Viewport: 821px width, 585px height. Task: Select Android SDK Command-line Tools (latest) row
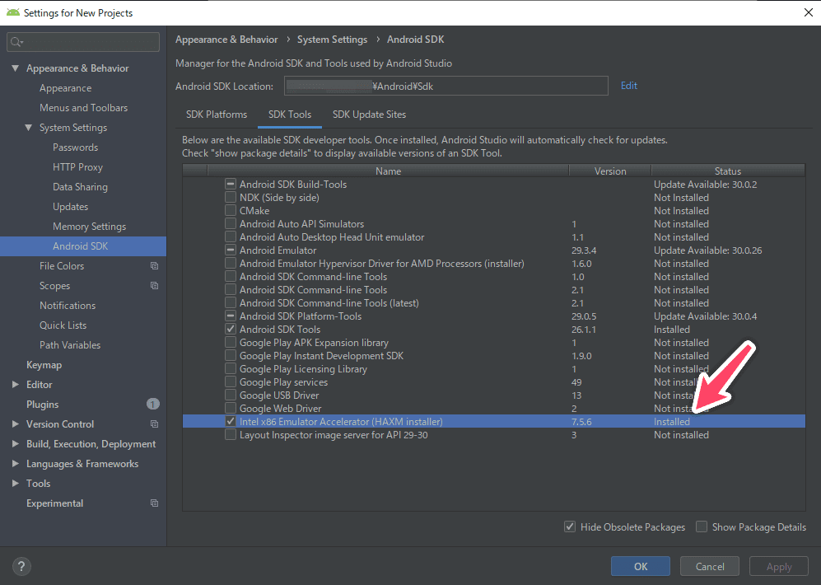tap(494, 303)
